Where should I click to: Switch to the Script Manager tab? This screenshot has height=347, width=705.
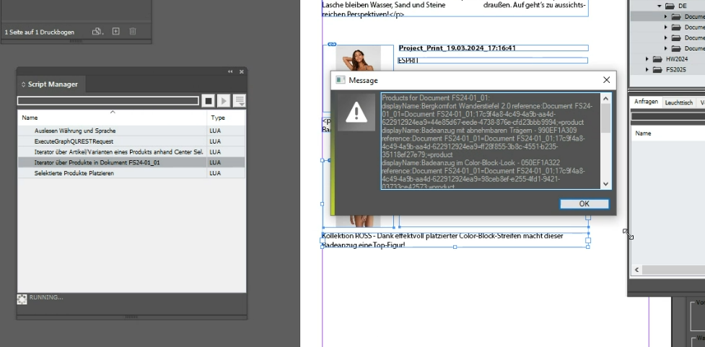(51, 84)
